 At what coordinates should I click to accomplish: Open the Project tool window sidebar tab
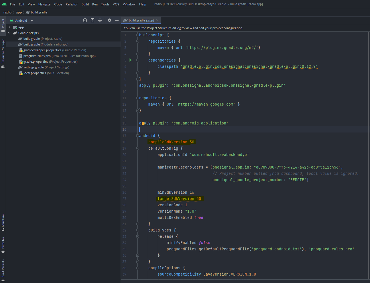pos(3,26)
